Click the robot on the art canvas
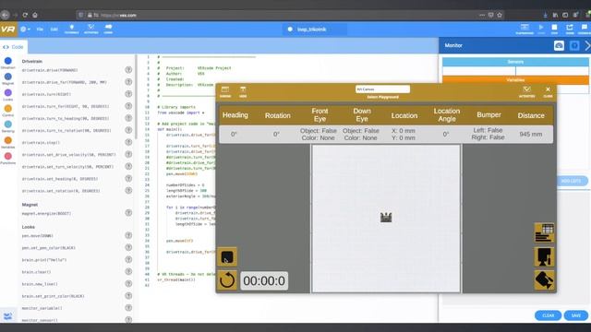Viewport: 591px width, 332px height. tap(386, 218)
